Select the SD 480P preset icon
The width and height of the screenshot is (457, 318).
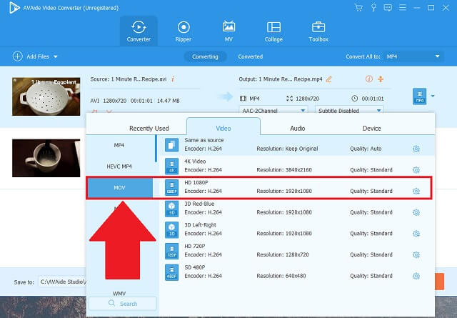tap(171, 272)
